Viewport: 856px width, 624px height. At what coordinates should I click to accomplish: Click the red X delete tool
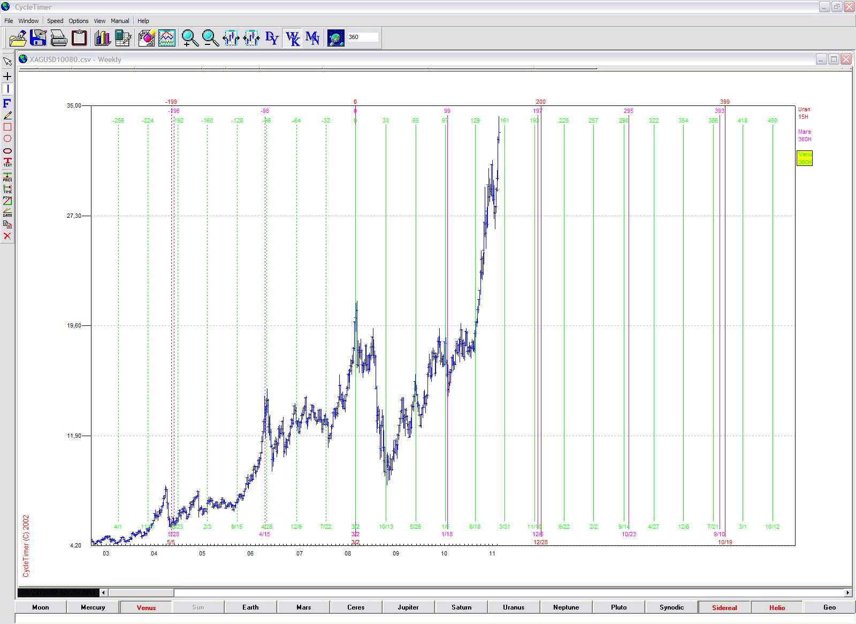click(x=7, y=236)
